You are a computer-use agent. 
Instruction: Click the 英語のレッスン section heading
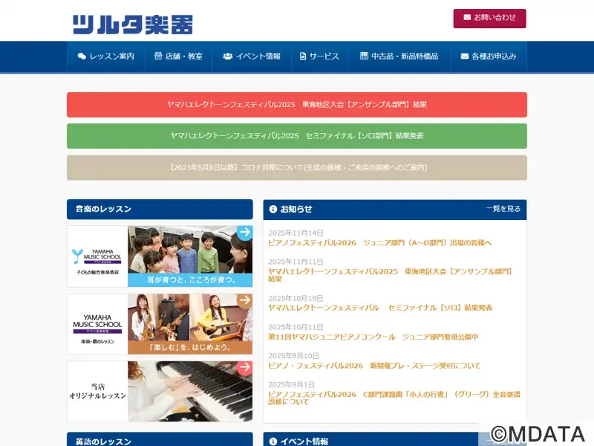(160, 439)
